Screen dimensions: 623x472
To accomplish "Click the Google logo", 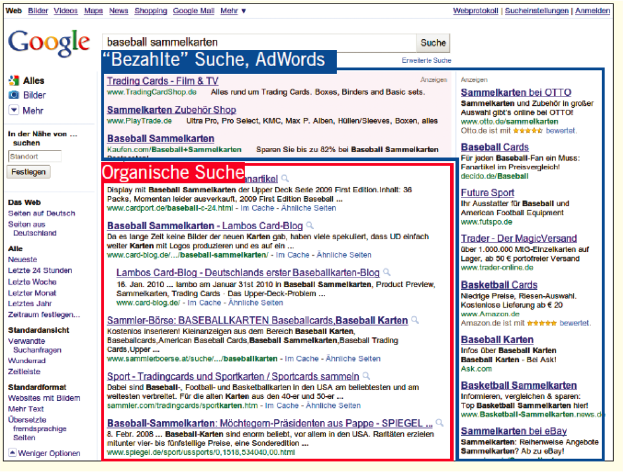I will [x=49, y=43].
